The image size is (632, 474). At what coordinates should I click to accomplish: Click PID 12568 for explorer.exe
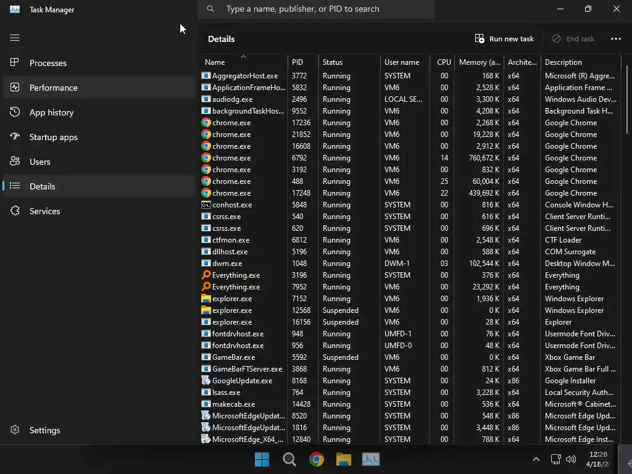click(x=301, y=310)
